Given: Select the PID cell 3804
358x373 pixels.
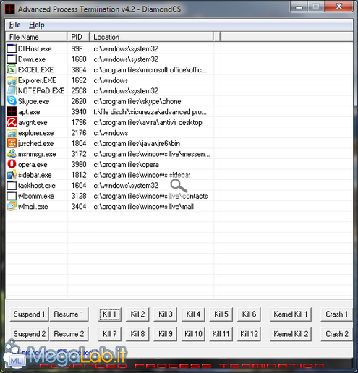Looking at the screenshot, I should point(79,69).
